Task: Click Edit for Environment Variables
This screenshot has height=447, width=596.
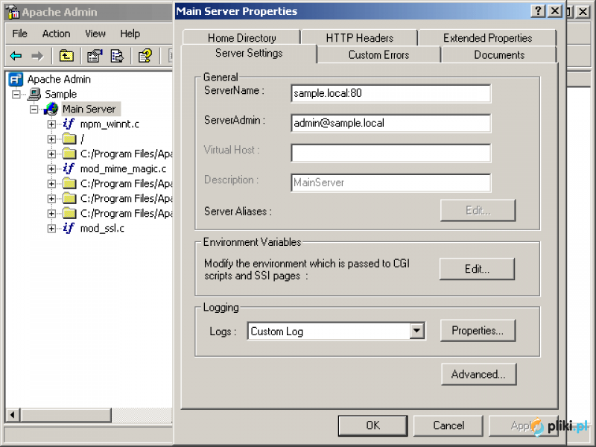Action: tap(477, 269)
